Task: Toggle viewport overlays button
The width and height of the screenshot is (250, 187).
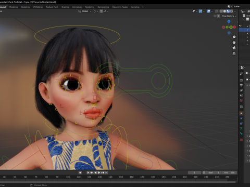Action: click(209, 11)
